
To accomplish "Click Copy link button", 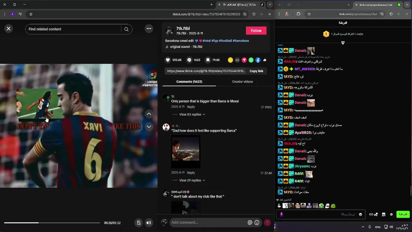I will click(257, 71).
